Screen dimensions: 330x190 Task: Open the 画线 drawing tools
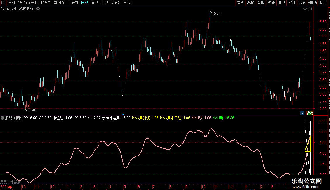[281, 3]
